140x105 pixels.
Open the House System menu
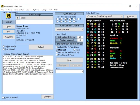[19, 10]
